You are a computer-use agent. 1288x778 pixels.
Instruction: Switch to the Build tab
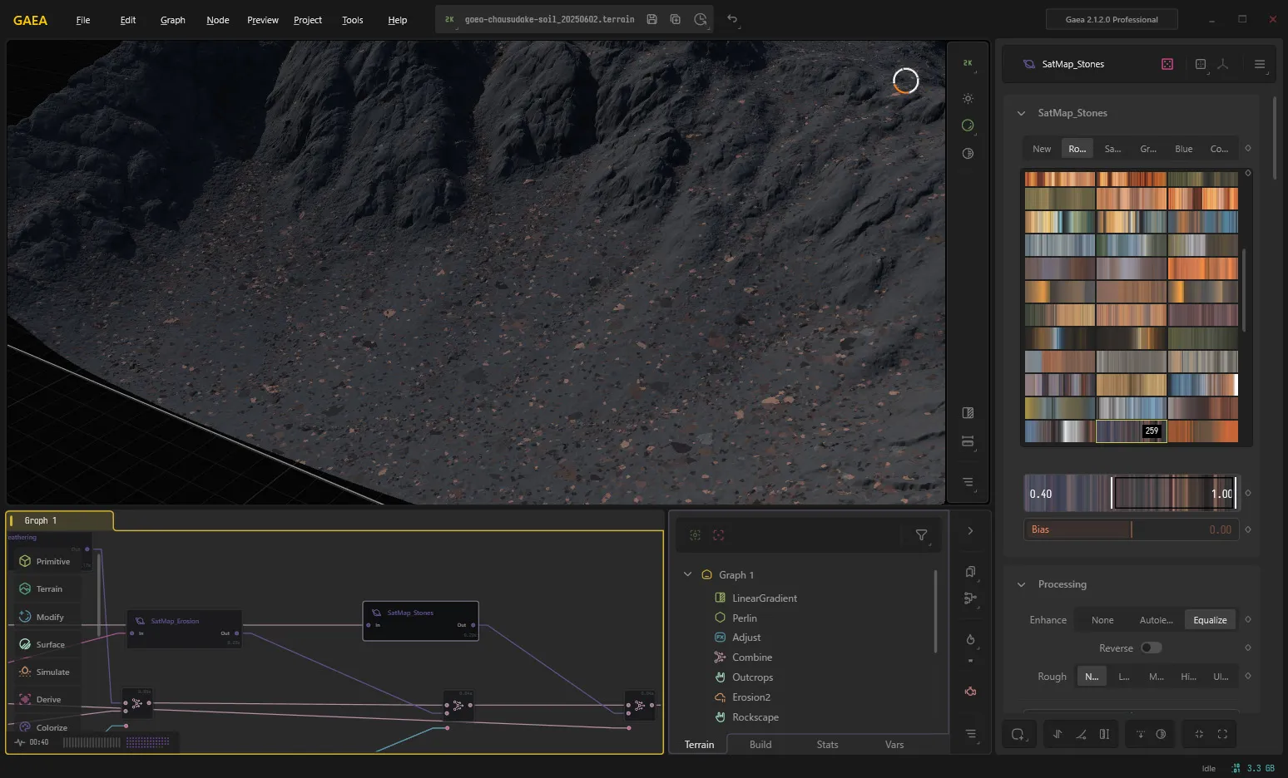760,745
